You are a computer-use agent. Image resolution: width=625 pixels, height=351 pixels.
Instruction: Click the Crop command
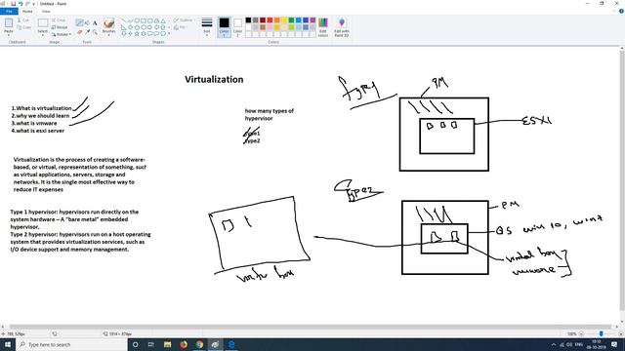tap(59, 19)
